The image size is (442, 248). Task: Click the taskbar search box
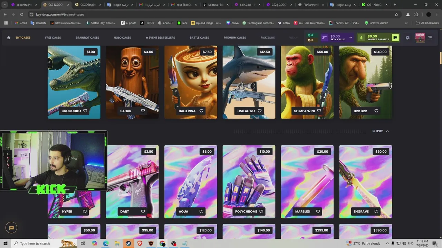click(45, 244)
